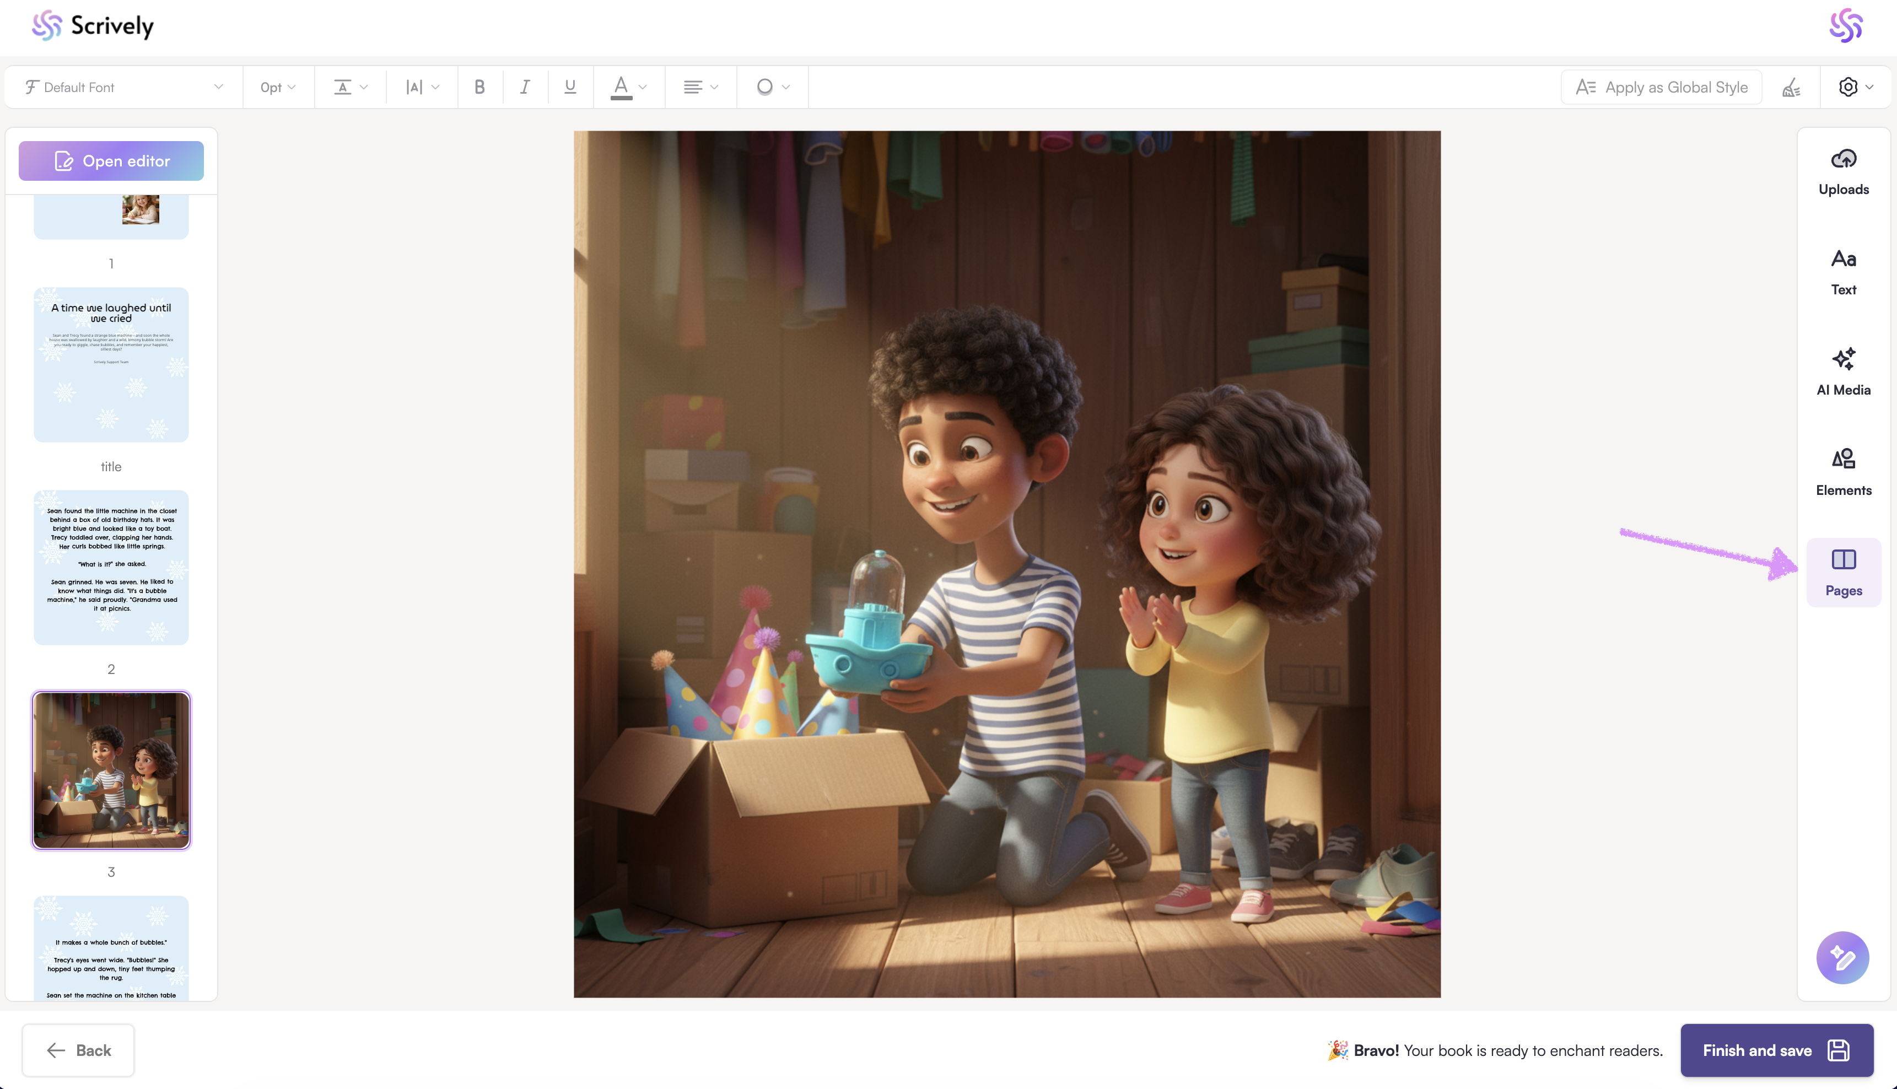Click the clear formatting broom icon
This screenshot has width=1897, height=1089.
(x=1791, y=88)
